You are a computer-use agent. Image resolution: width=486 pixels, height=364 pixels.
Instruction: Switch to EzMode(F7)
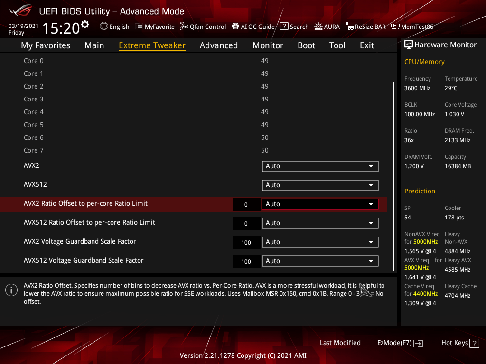pos(400,343)
